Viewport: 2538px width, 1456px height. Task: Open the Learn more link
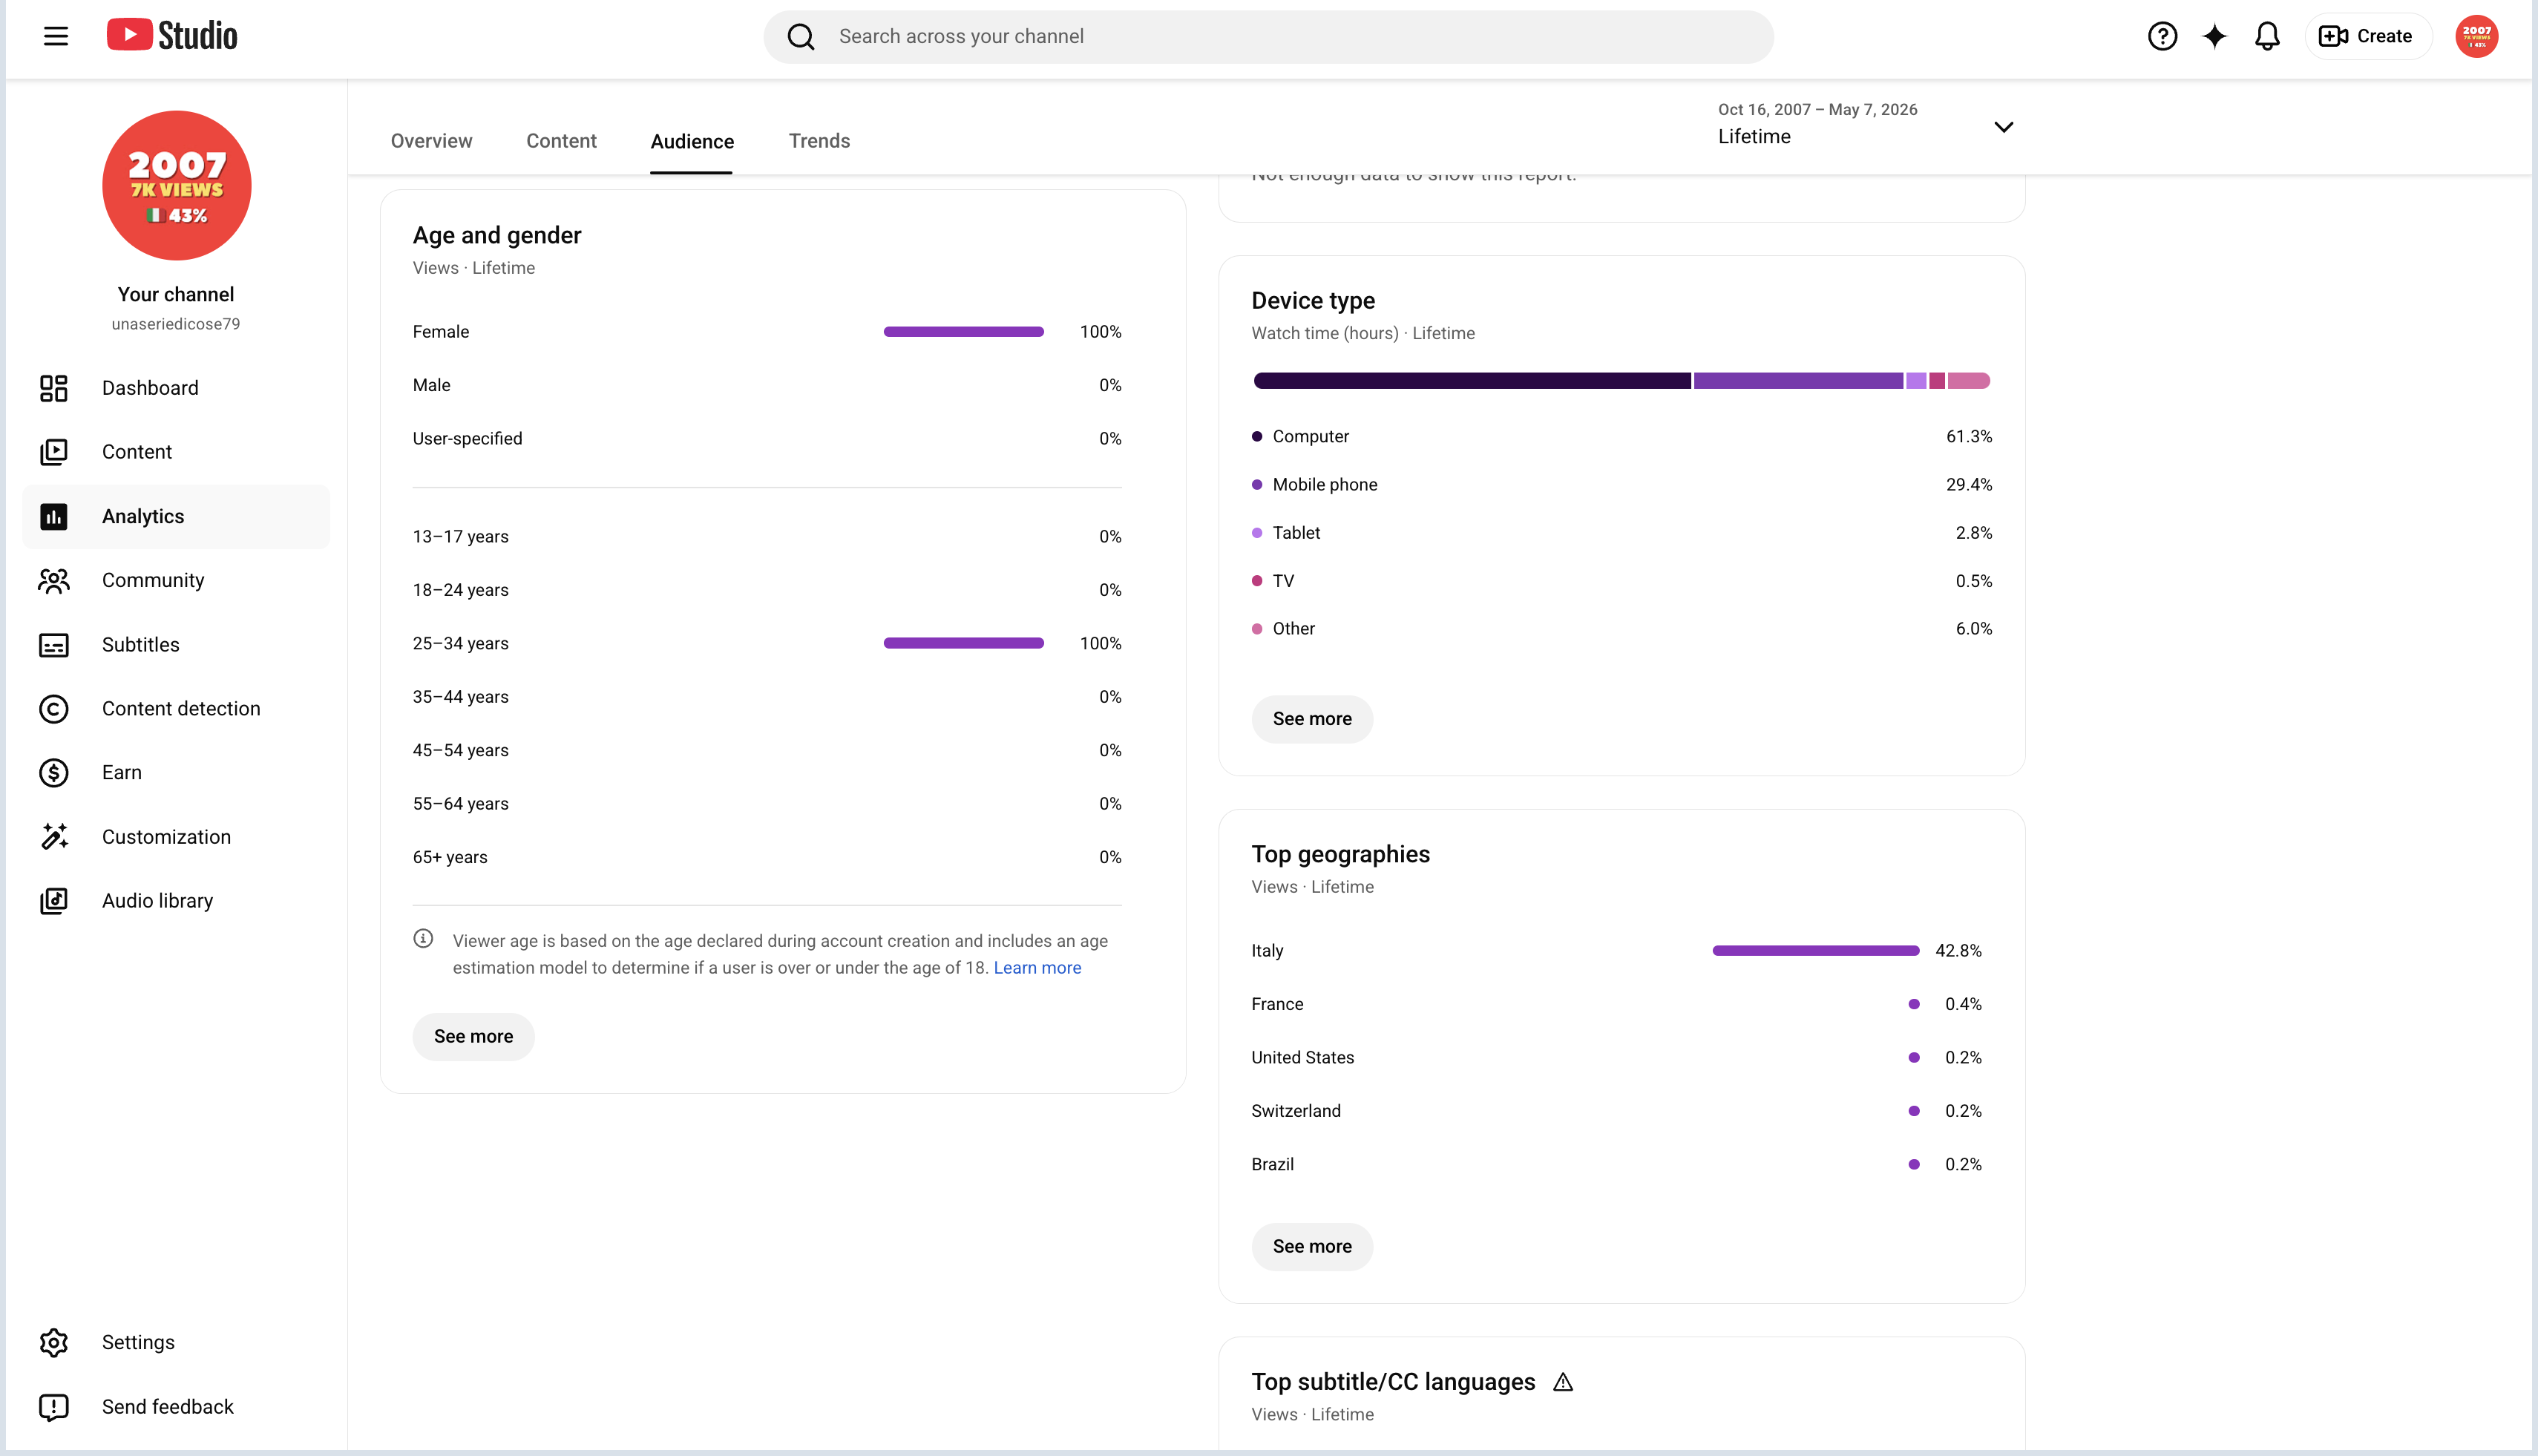(x=1037, y=968)
